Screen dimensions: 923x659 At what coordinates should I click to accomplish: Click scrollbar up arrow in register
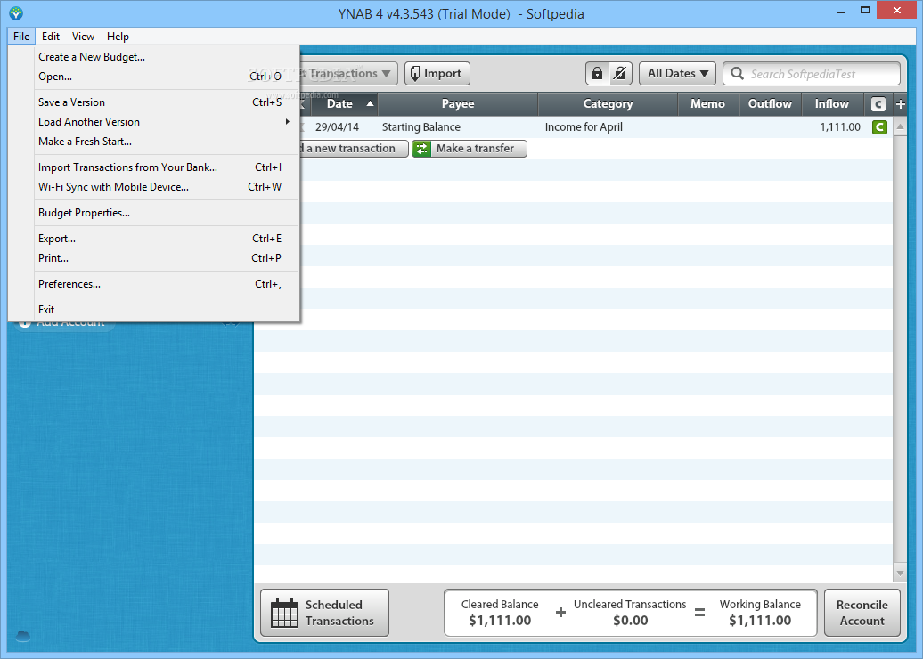click(900, 126)
